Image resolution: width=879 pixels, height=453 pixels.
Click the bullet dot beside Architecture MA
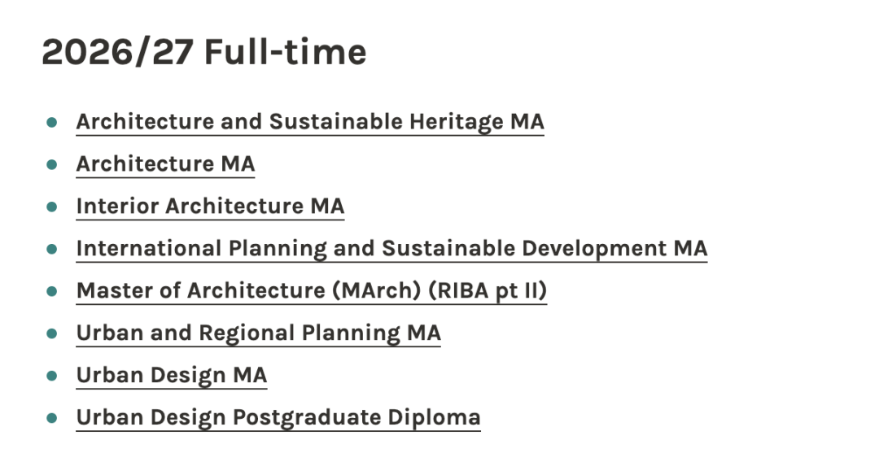(52, 164)
